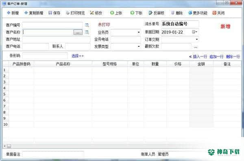This screenshot has width=244, height=161.
Task: Click the 最新欠款 input field
Action: coord(176,46)
